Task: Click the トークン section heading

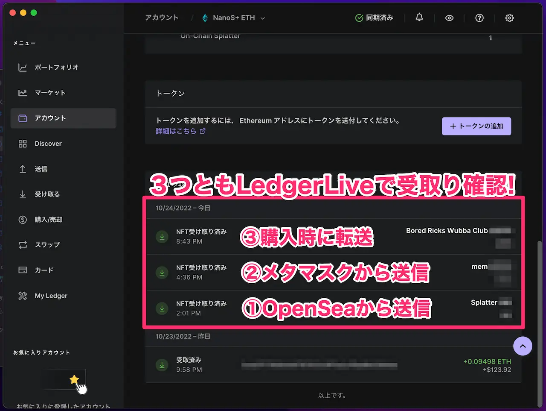Action: 171,94
